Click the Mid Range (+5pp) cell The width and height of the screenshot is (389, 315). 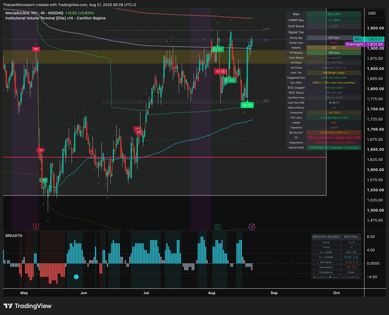tap(334, 73)
